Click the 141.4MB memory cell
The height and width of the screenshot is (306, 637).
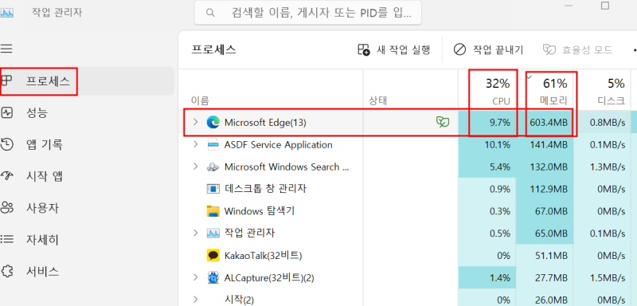[545, 145]
